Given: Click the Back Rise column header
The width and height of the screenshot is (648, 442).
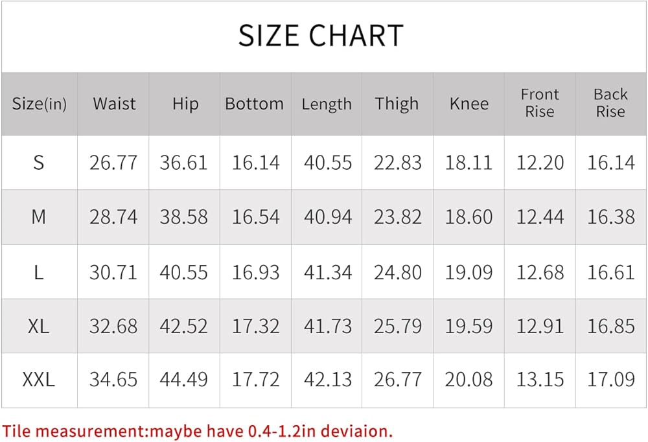Looking at the screenshot, I should (x=610, y=104).
